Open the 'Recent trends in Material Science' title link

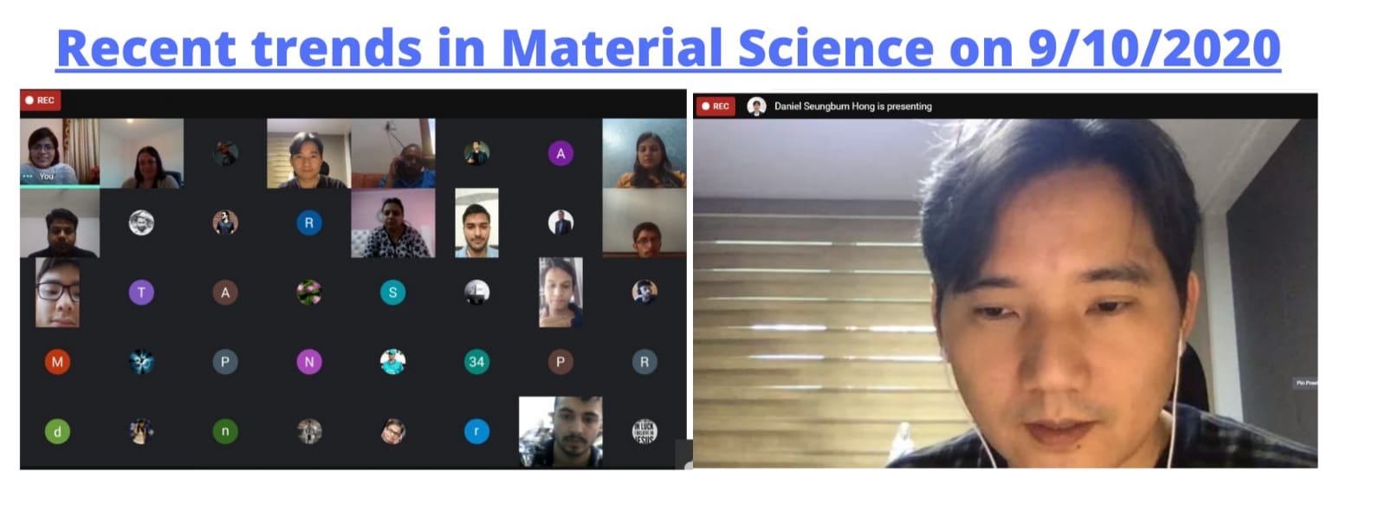(668, 48)
